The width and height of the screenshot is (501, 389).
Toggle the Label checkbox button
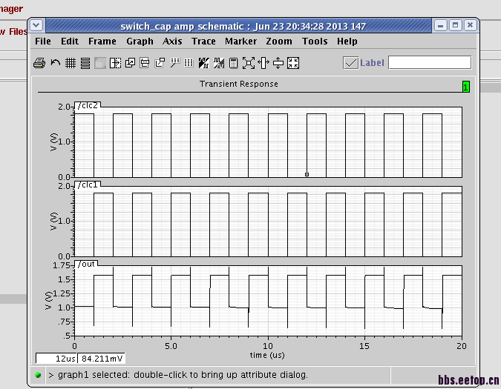point(351,63)
